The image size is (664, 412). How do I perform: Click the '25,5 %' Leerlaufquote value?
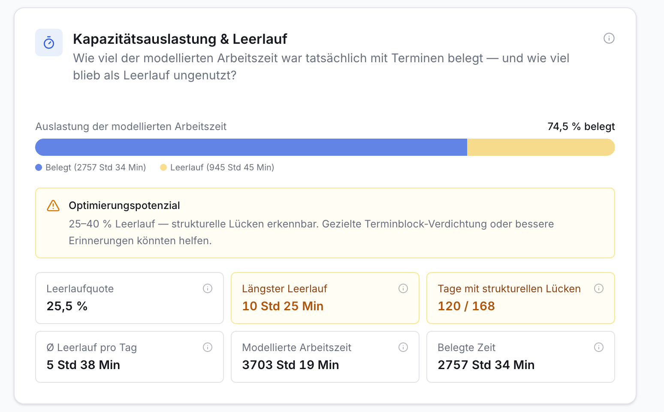click(x=67, y=306)
